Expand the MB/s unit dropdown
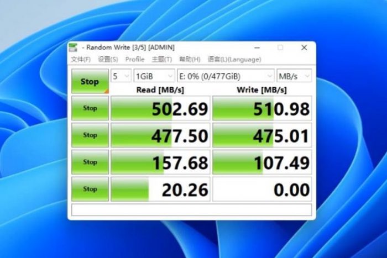This screenshot has height=258, width=387. [x=295, y=76]
